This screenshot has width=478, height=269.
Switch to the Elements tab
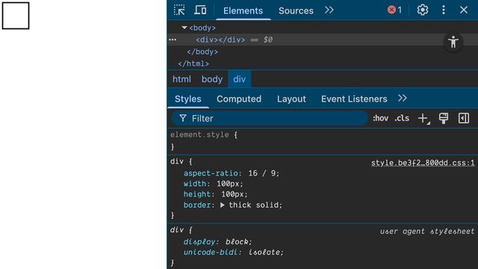click(243, 10)
